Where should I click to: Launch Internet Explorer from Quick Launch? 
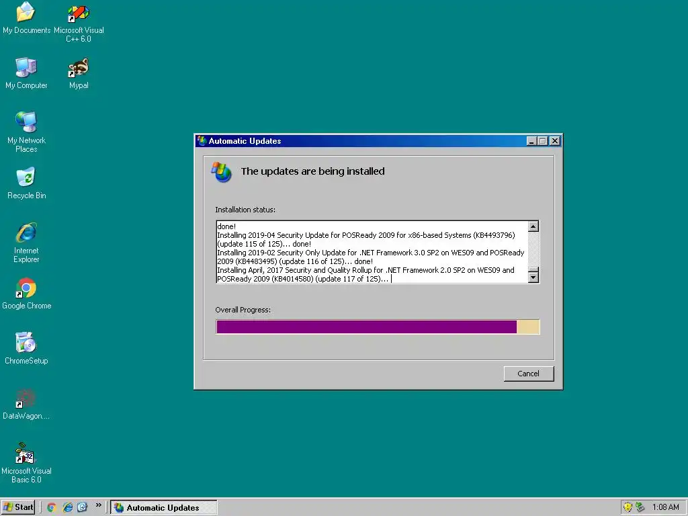pyautogui.click(x=67, y=507)
